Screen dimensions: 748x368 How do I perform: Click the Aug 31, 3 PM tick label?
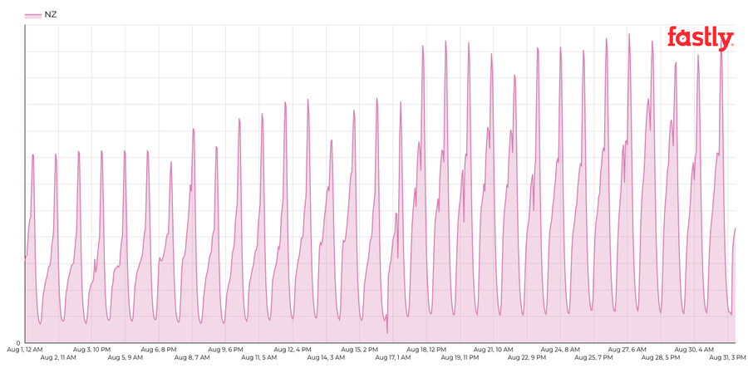pos(728,357)
